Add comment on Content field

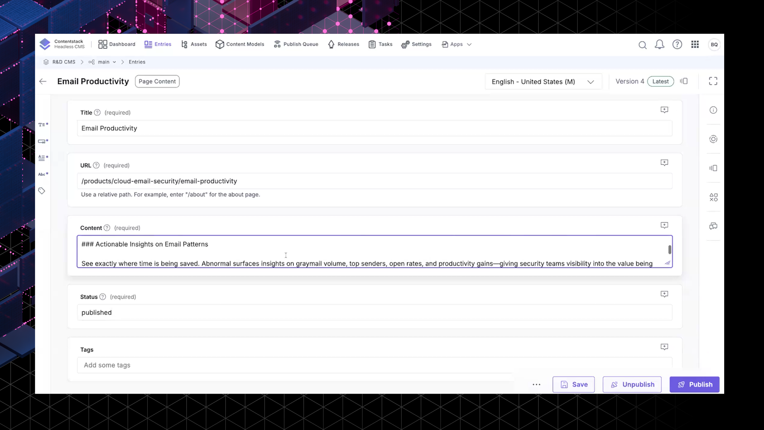point(664,225)
